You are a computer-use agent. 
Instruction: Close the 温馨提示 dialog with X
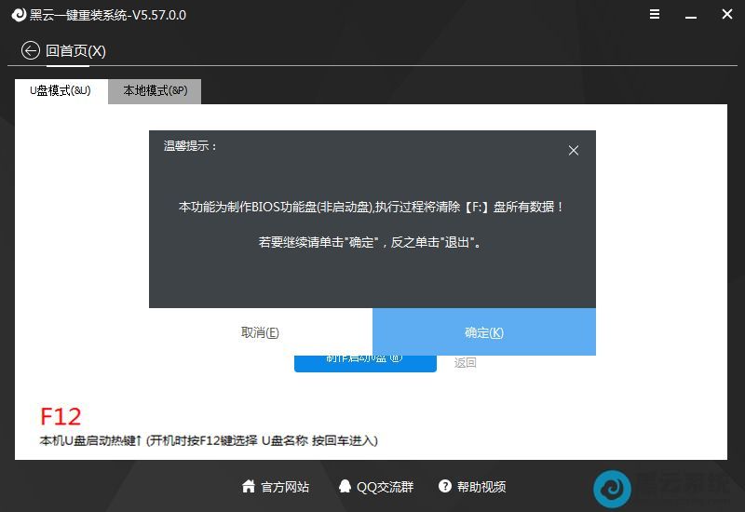pos(574,150)
